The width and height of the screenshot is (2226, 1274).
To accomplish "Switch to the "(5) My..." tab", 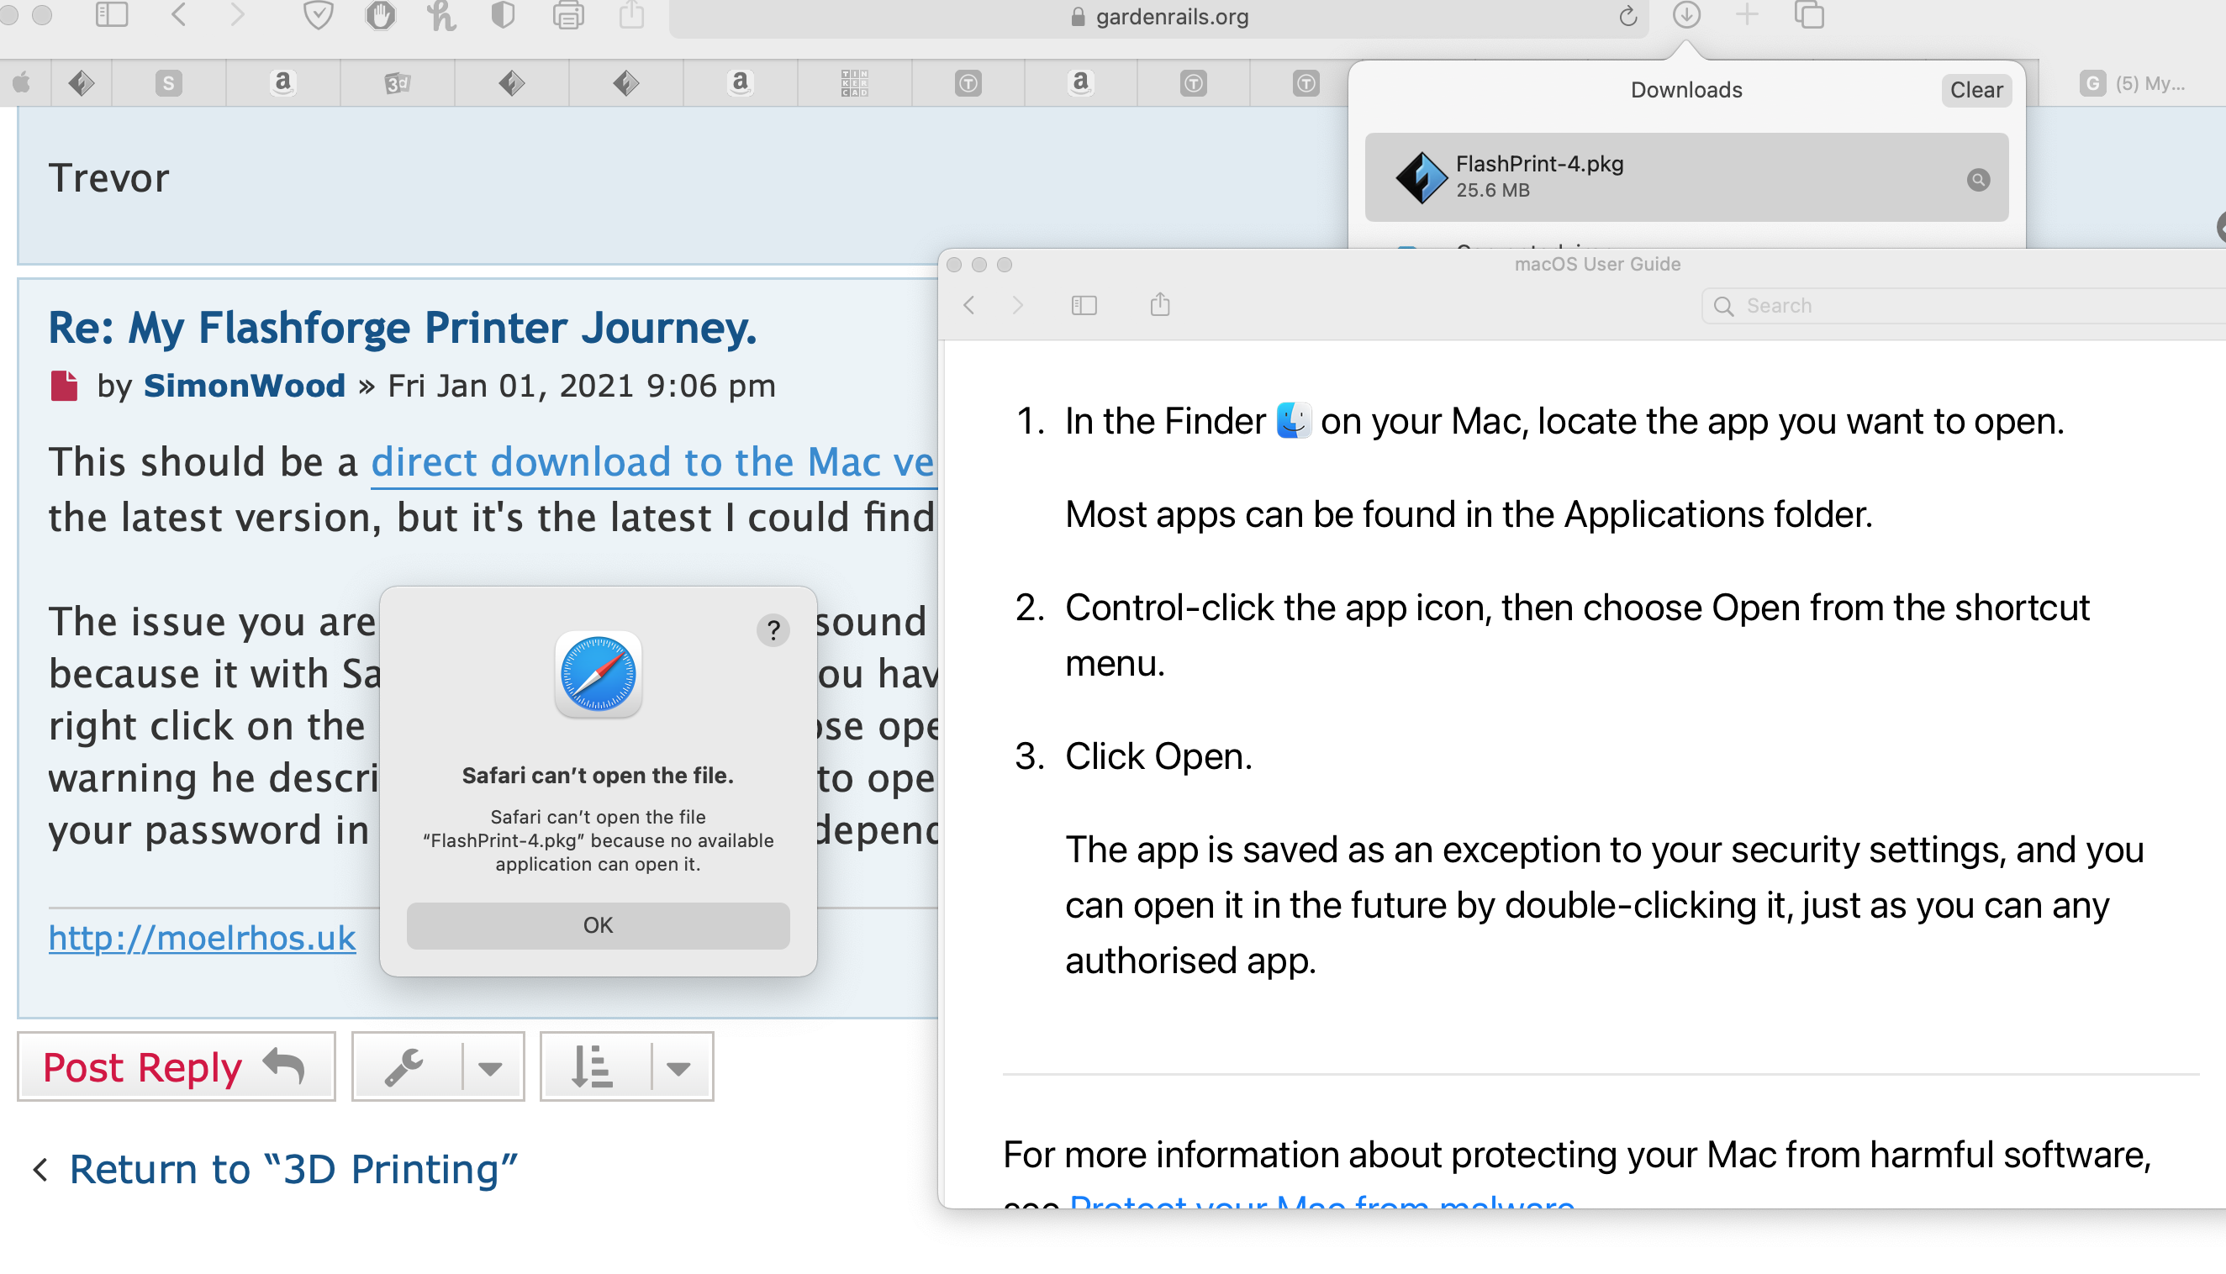I will click(x=2133, y=83).
